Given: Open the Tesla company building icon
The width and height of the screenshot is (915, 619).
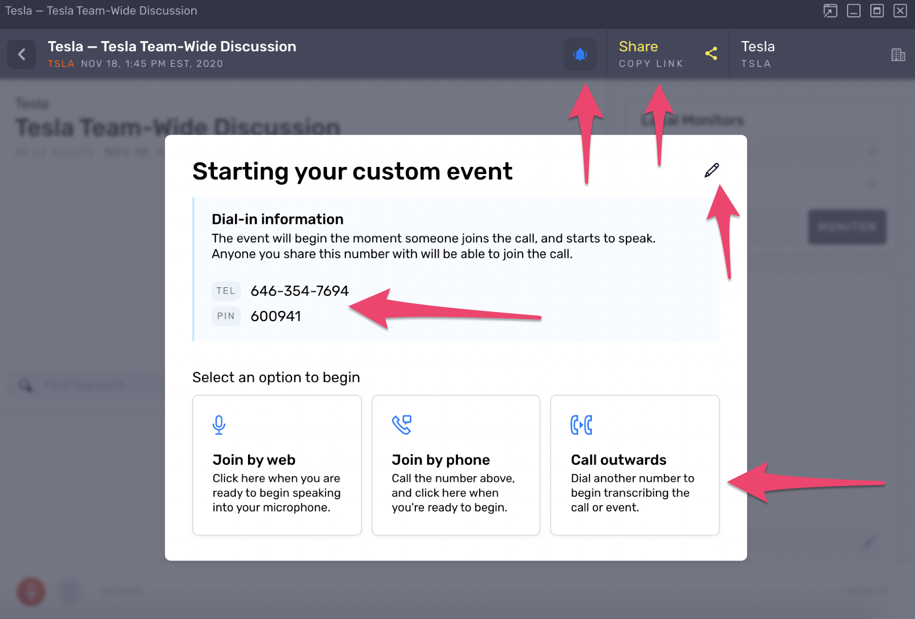Looking at the screenshot, I should coord(898,54).
